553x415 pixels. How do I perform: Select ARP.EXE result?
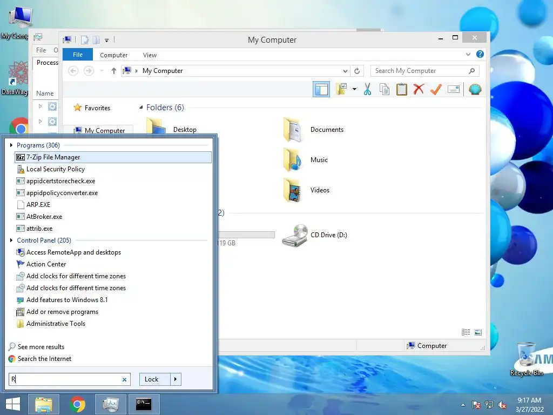[x=113, y=205]
